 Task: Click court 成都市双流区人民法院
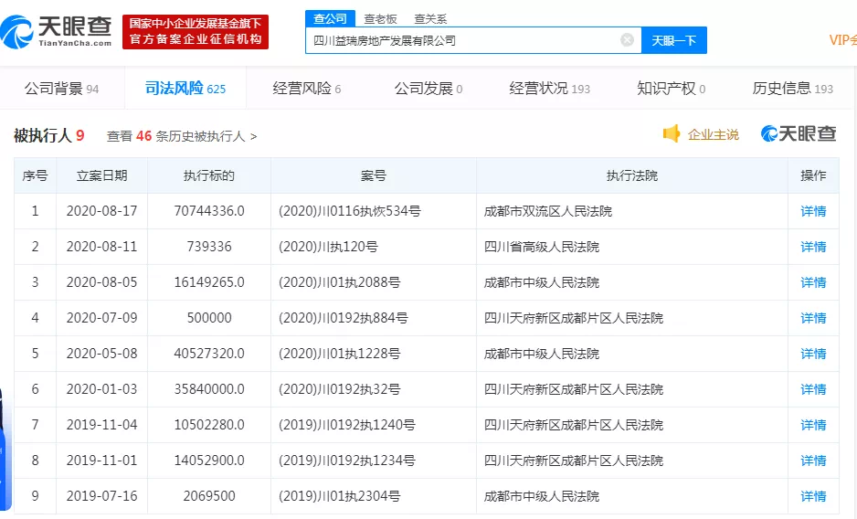[547, 211]
